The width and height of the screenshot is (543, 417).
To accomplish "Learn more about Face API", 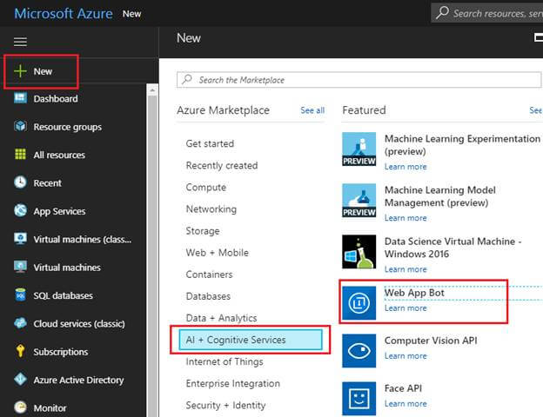I will pyautogui.click(x=406, y=403).
